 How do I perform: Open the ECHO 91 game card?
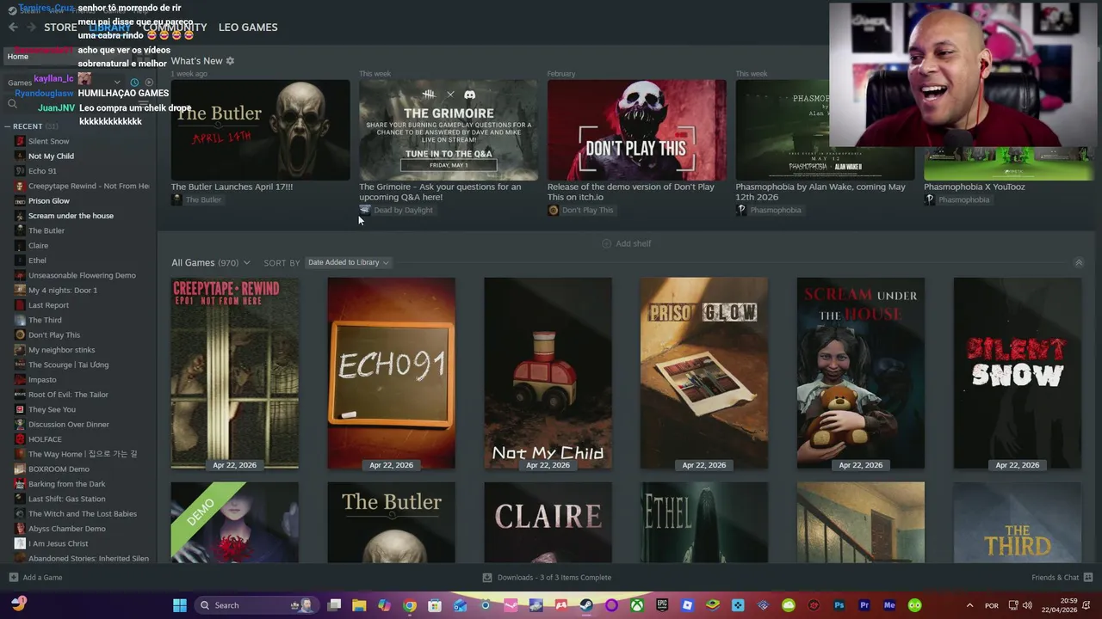(x=391, y=373)
